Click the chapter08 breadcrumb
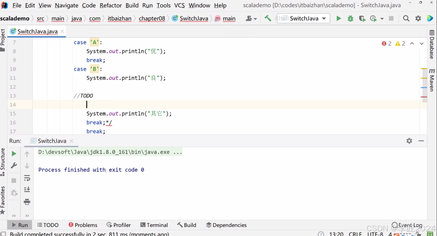The image size is (437, 236). point(152,18)
